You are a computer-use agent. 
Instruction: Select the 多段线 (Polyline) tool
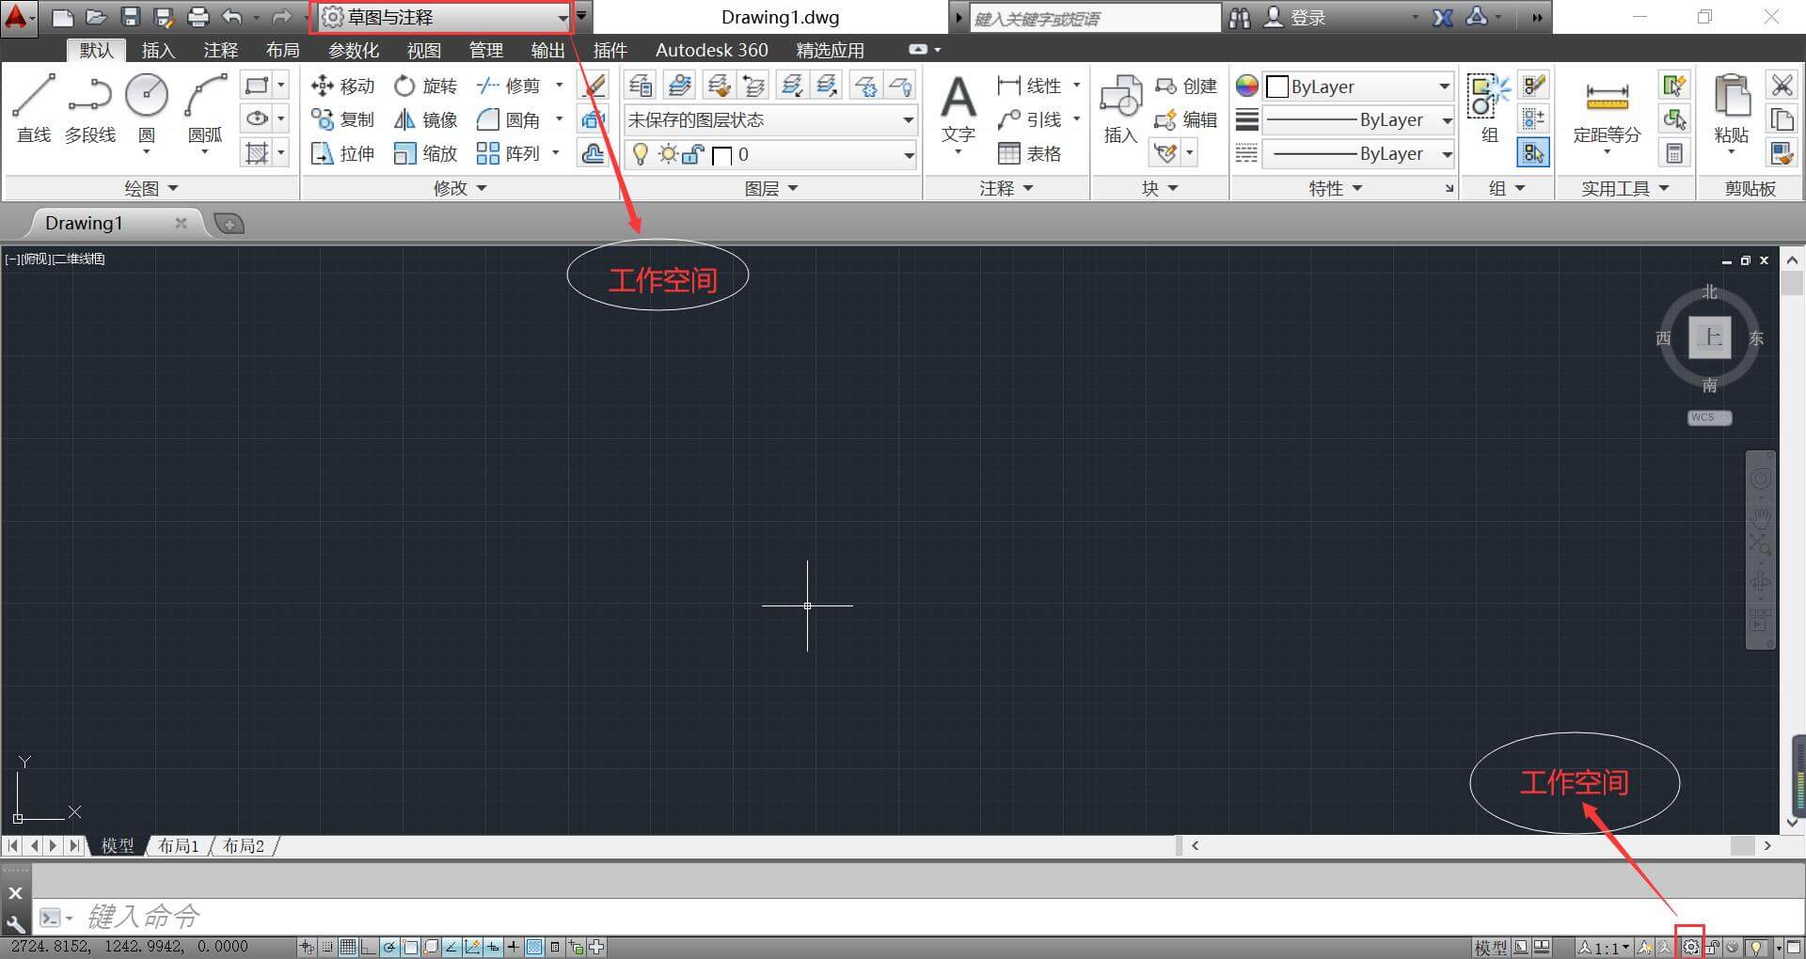pyautogui.click(x=90, y=109)
